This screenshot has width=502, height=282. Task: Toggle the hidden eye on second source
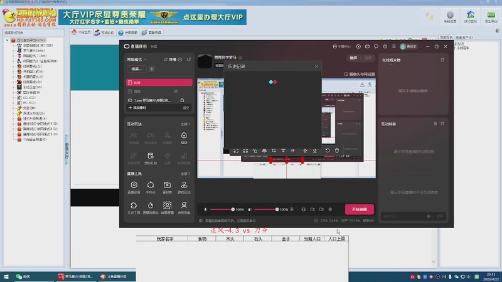(176, 91)
